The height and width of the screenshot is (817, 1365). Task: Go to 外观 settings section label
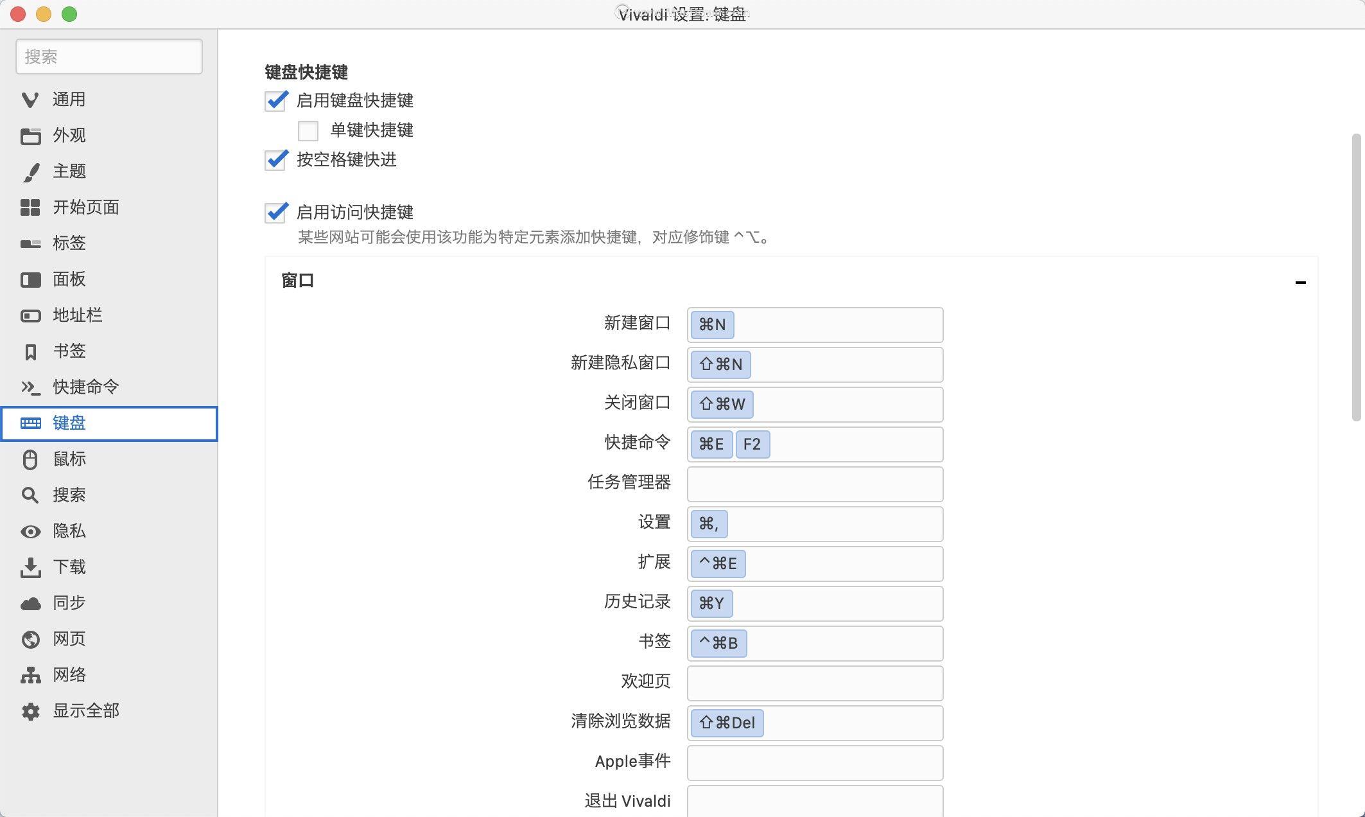pos(69,136)
